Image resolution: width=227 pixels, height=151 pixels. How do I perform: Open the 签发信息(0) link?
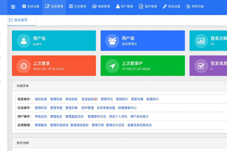[90, 99]
